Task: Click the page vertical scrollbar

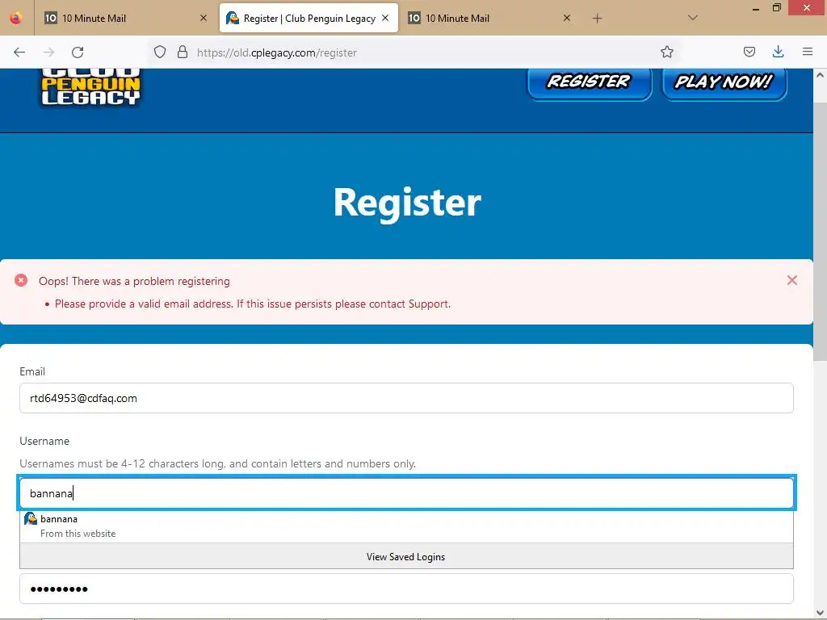Action: click(820, 232)
